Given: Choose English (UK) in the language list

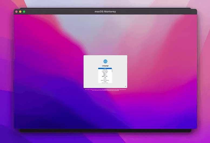Looking at the screenshot, I should coord(105,70).
